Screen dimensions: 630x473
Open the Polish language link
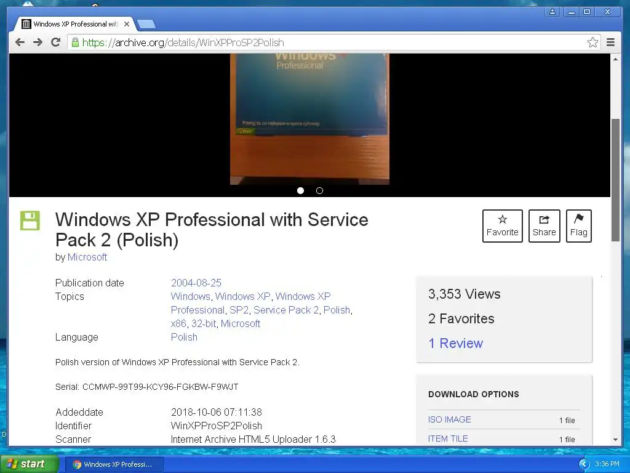184,337
